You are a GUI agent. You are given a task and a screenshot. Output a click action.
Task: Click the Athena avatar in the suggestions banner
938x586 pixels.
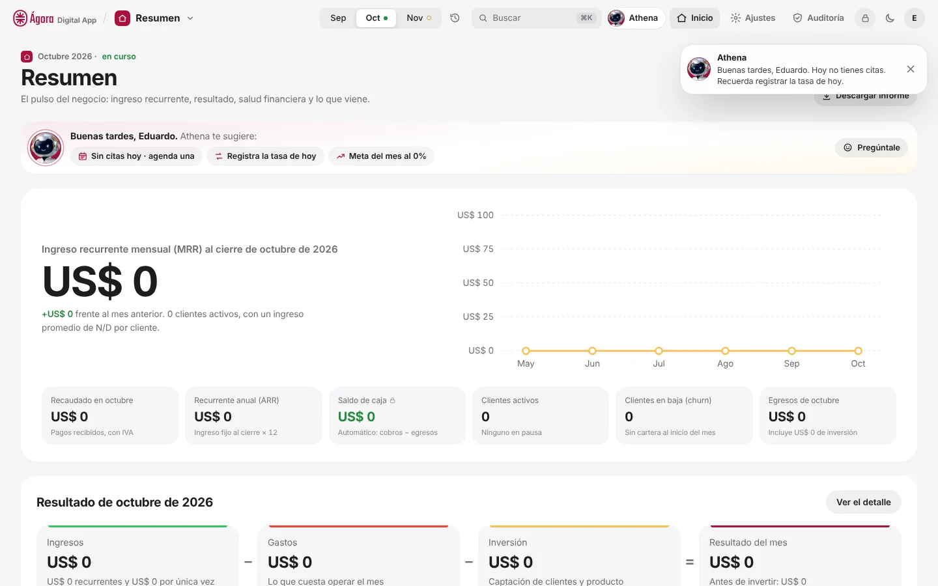click(46, 148)
